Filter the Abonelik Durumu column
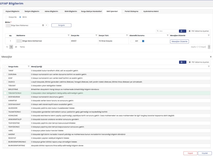The image size is (213, 156). tap(167, 35)
